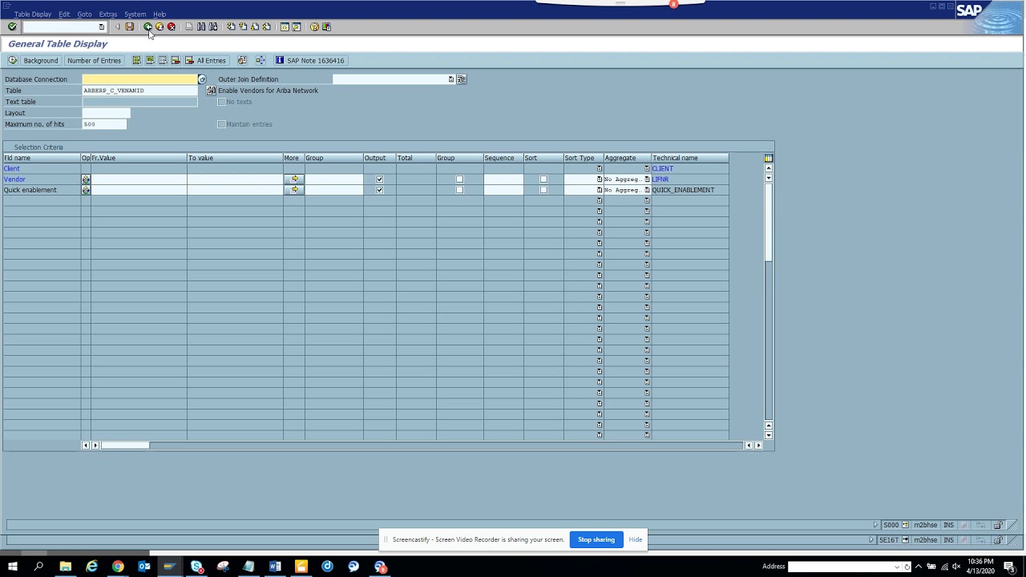Click Stop sharing in Screencastify bar
This screenshot has width=1026, height=577.
point(596,539)
